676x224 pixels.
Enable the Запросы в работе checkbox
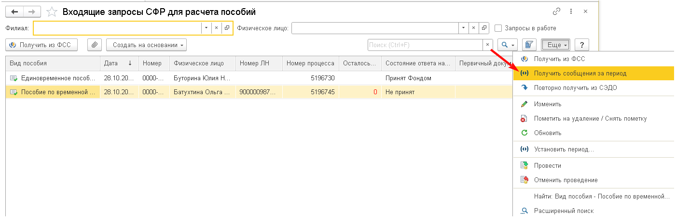(x=498, y=28)
